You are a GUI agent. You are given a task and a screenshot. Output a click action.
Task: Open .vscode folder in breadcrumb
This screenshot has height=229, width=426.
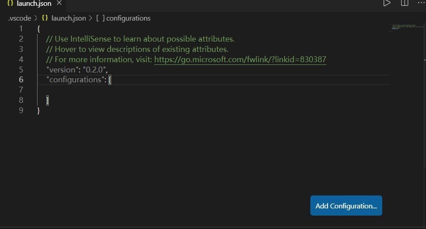coord(20,18)
